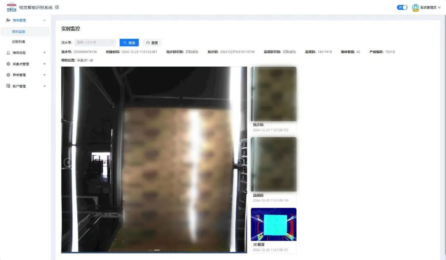Click the 品规码识别 status 识别成功

[289, 52]
